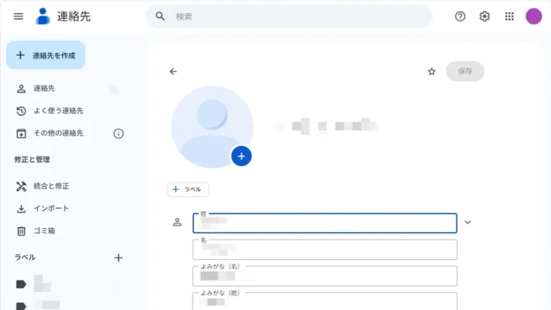Go back with the left arrow
This screenshot has height=310, width=551.
(173, 71)
